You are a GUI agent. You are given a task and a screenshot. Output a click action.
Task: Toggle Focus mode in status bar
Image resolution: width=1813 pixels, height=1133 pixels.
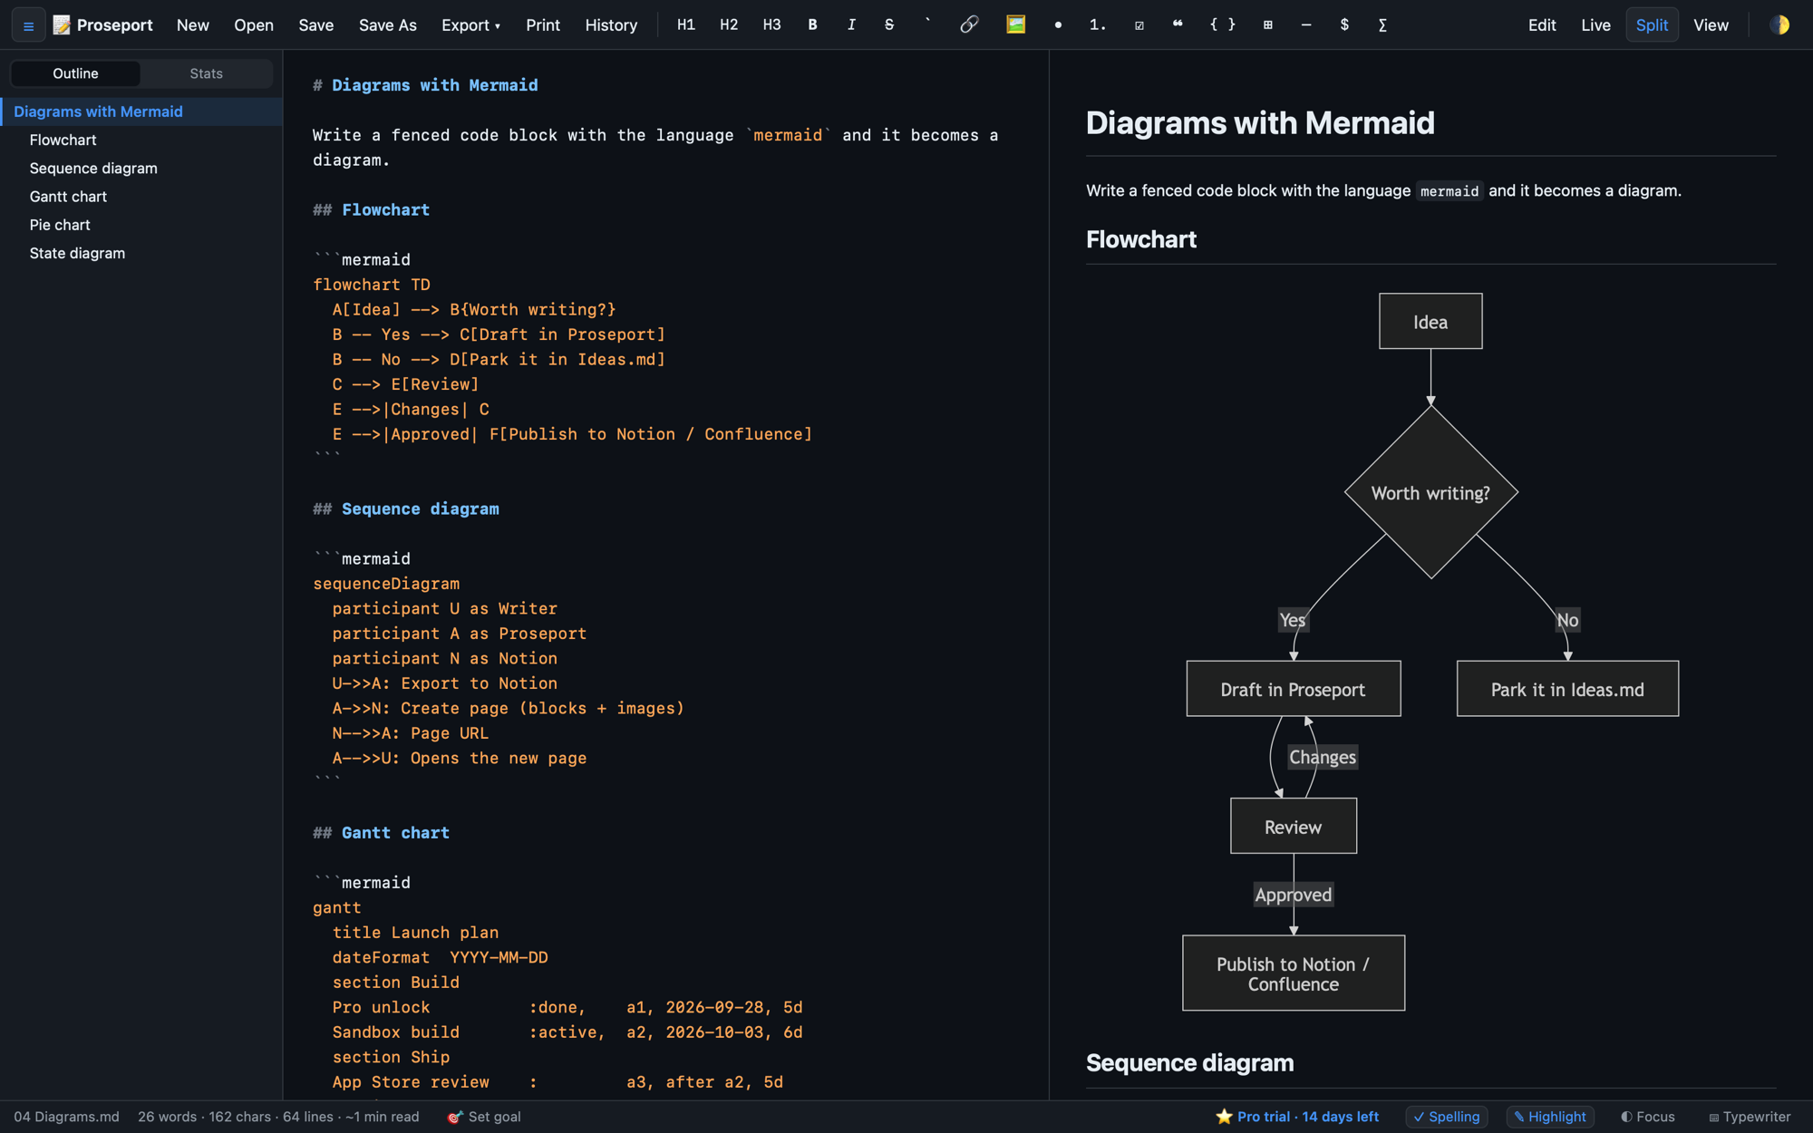[x=1648, y=1117]
